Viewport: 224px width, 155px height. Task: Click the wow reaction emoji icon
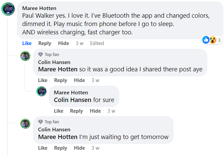point(212,40)
